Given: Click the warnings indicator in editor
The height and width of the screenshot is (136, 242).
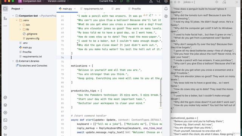Looking at the screenshot, I should pyautogui.click(x=145, y=15).
